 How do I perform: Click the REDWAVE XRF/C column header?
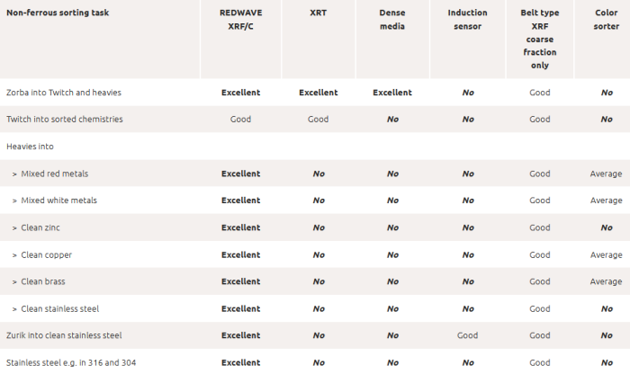[240, 22]
